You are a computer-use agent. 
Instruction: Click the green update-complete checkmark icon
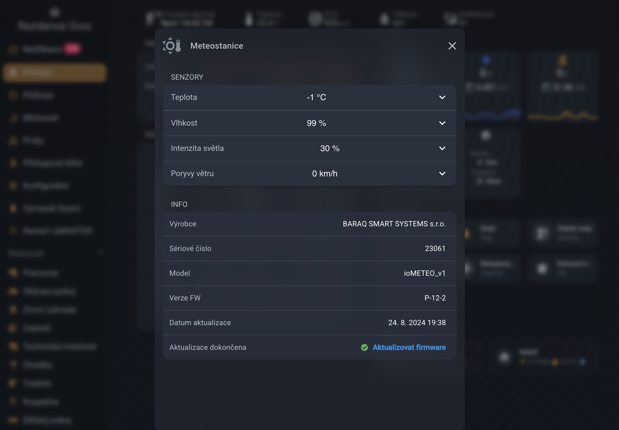364,347
